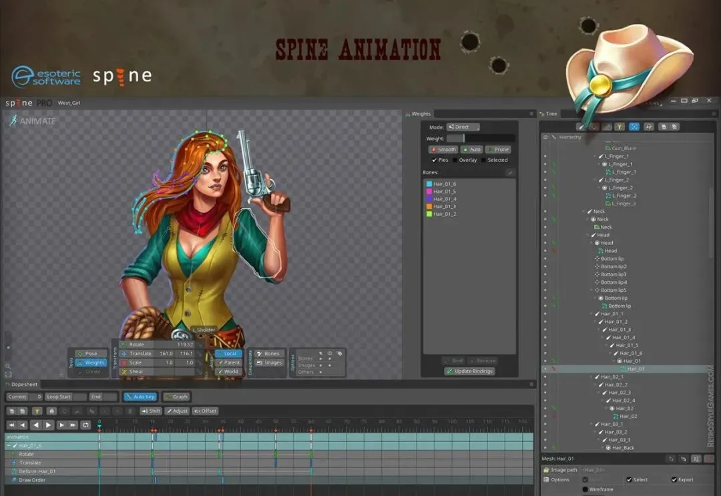Viewport: 721px width, 496px height.
Task: Toggle the Auto Key button
Action: (140, 397)
